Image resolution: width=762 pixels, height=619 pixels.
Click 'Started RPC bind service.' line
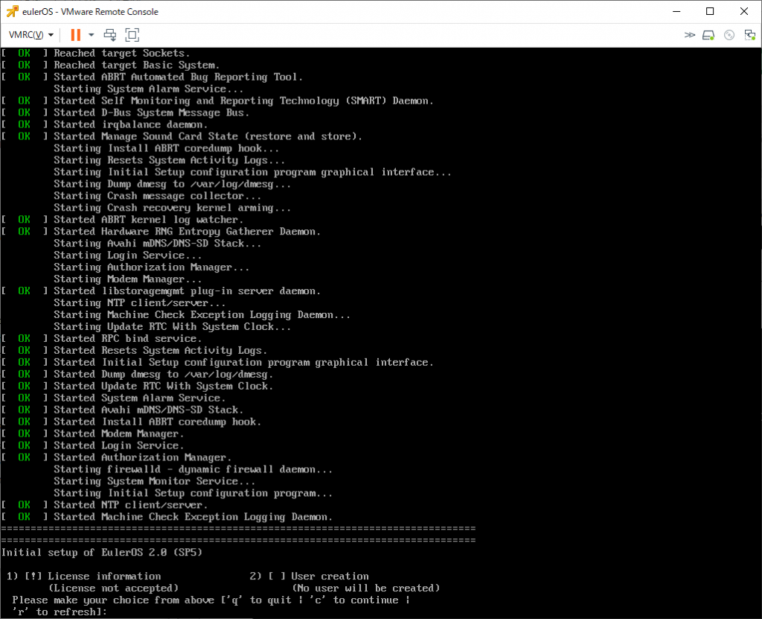click(x=128, y=339)
